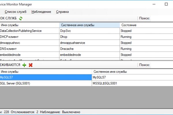Click the MSSQL$SQLS001 system name cell
Image resolution: width=173 pixels, height=115 pixels.
pos(132,83)
